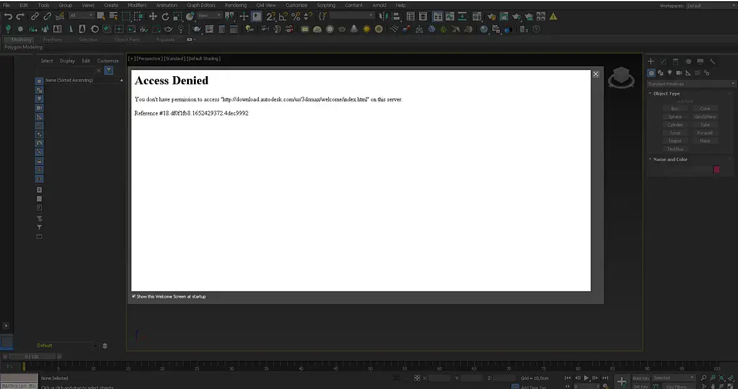738x389 pixels.
Task: Click the Select by Name icon
Action: click(113, 16)
